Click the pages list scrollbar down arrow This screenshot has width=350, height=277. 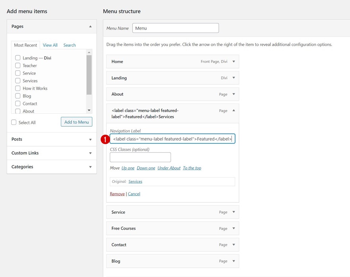89,110
